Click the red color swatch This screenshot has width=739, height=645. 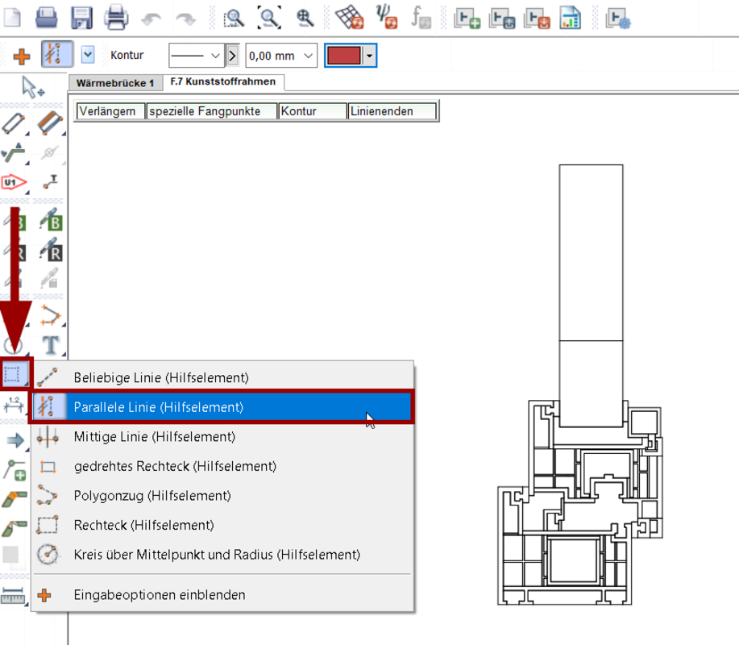click(343, 56)
